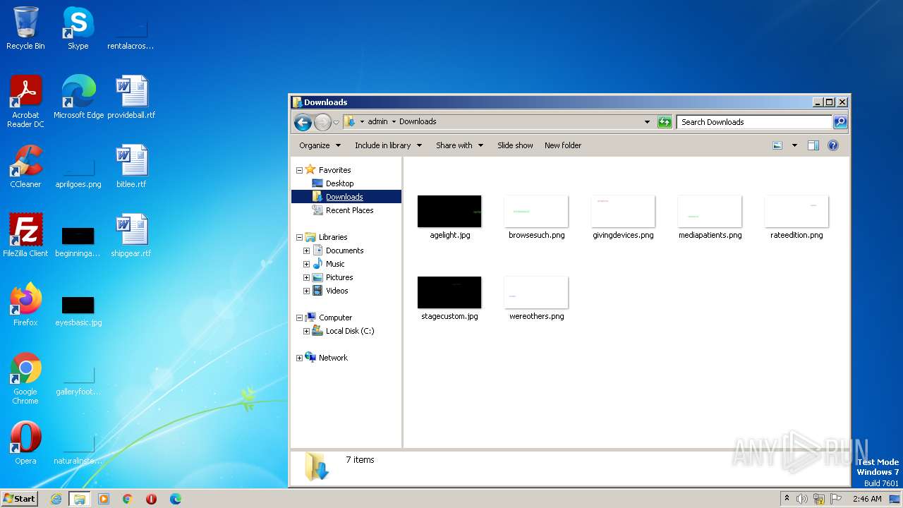Select the stagecustom.jpg thumbnail
The height and width of the screenshot is (508, 903).
[449, 299]
